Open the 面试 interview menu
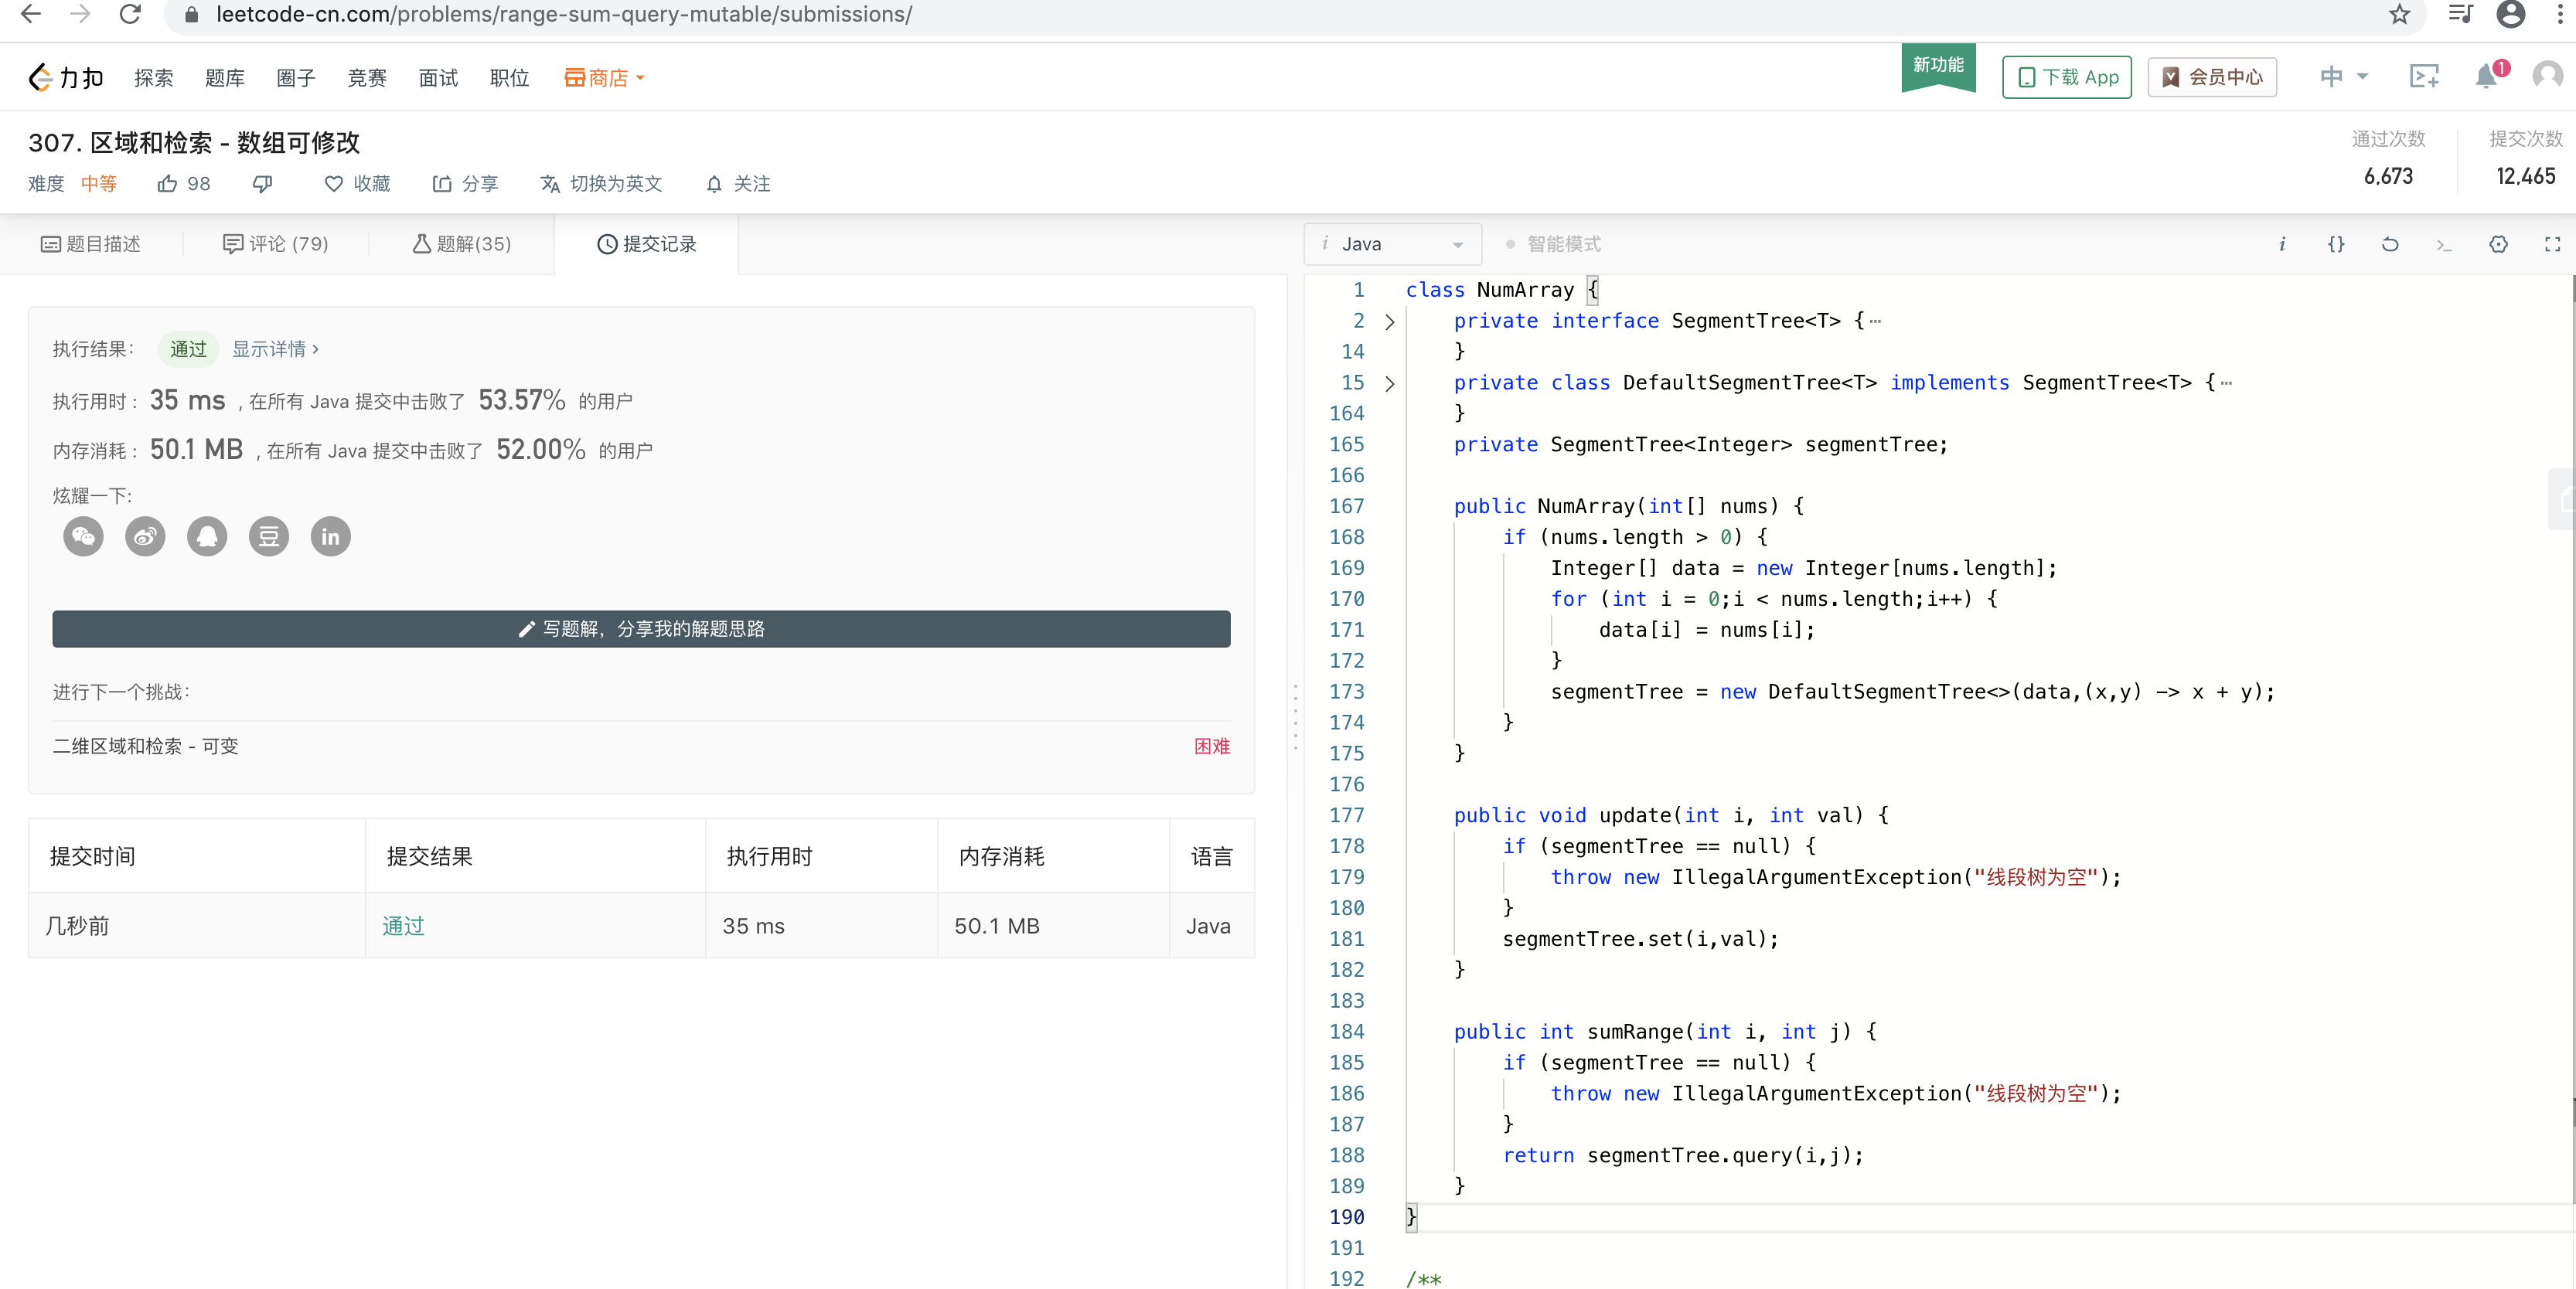The height and width of the screenshot is (1289, 2576). click(437, 78)
